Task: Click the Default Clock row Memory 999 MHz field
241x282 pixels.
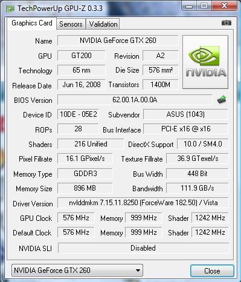Action: point(144,232)
